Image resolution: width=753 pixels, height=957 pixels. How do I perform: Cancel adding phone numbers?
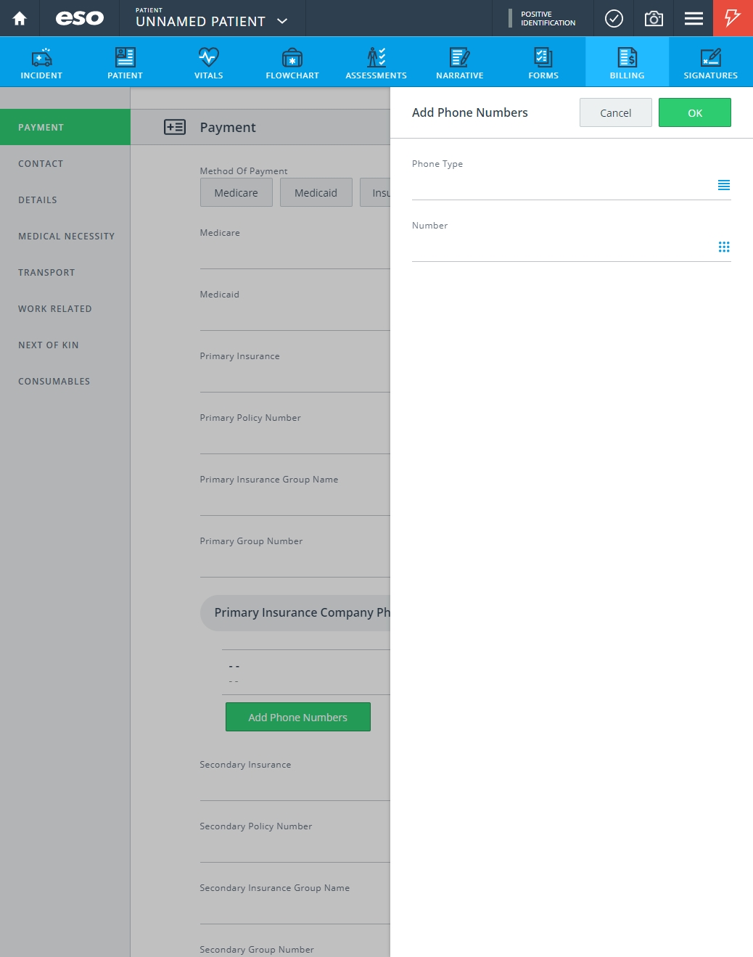pos(616,112)
